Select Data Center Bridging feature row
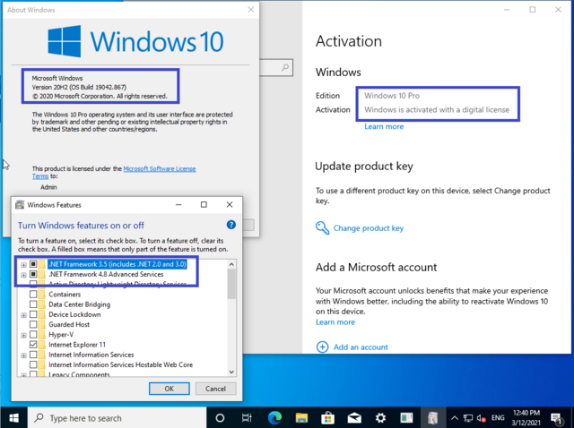The image size is (574, 428). (79, 304)
